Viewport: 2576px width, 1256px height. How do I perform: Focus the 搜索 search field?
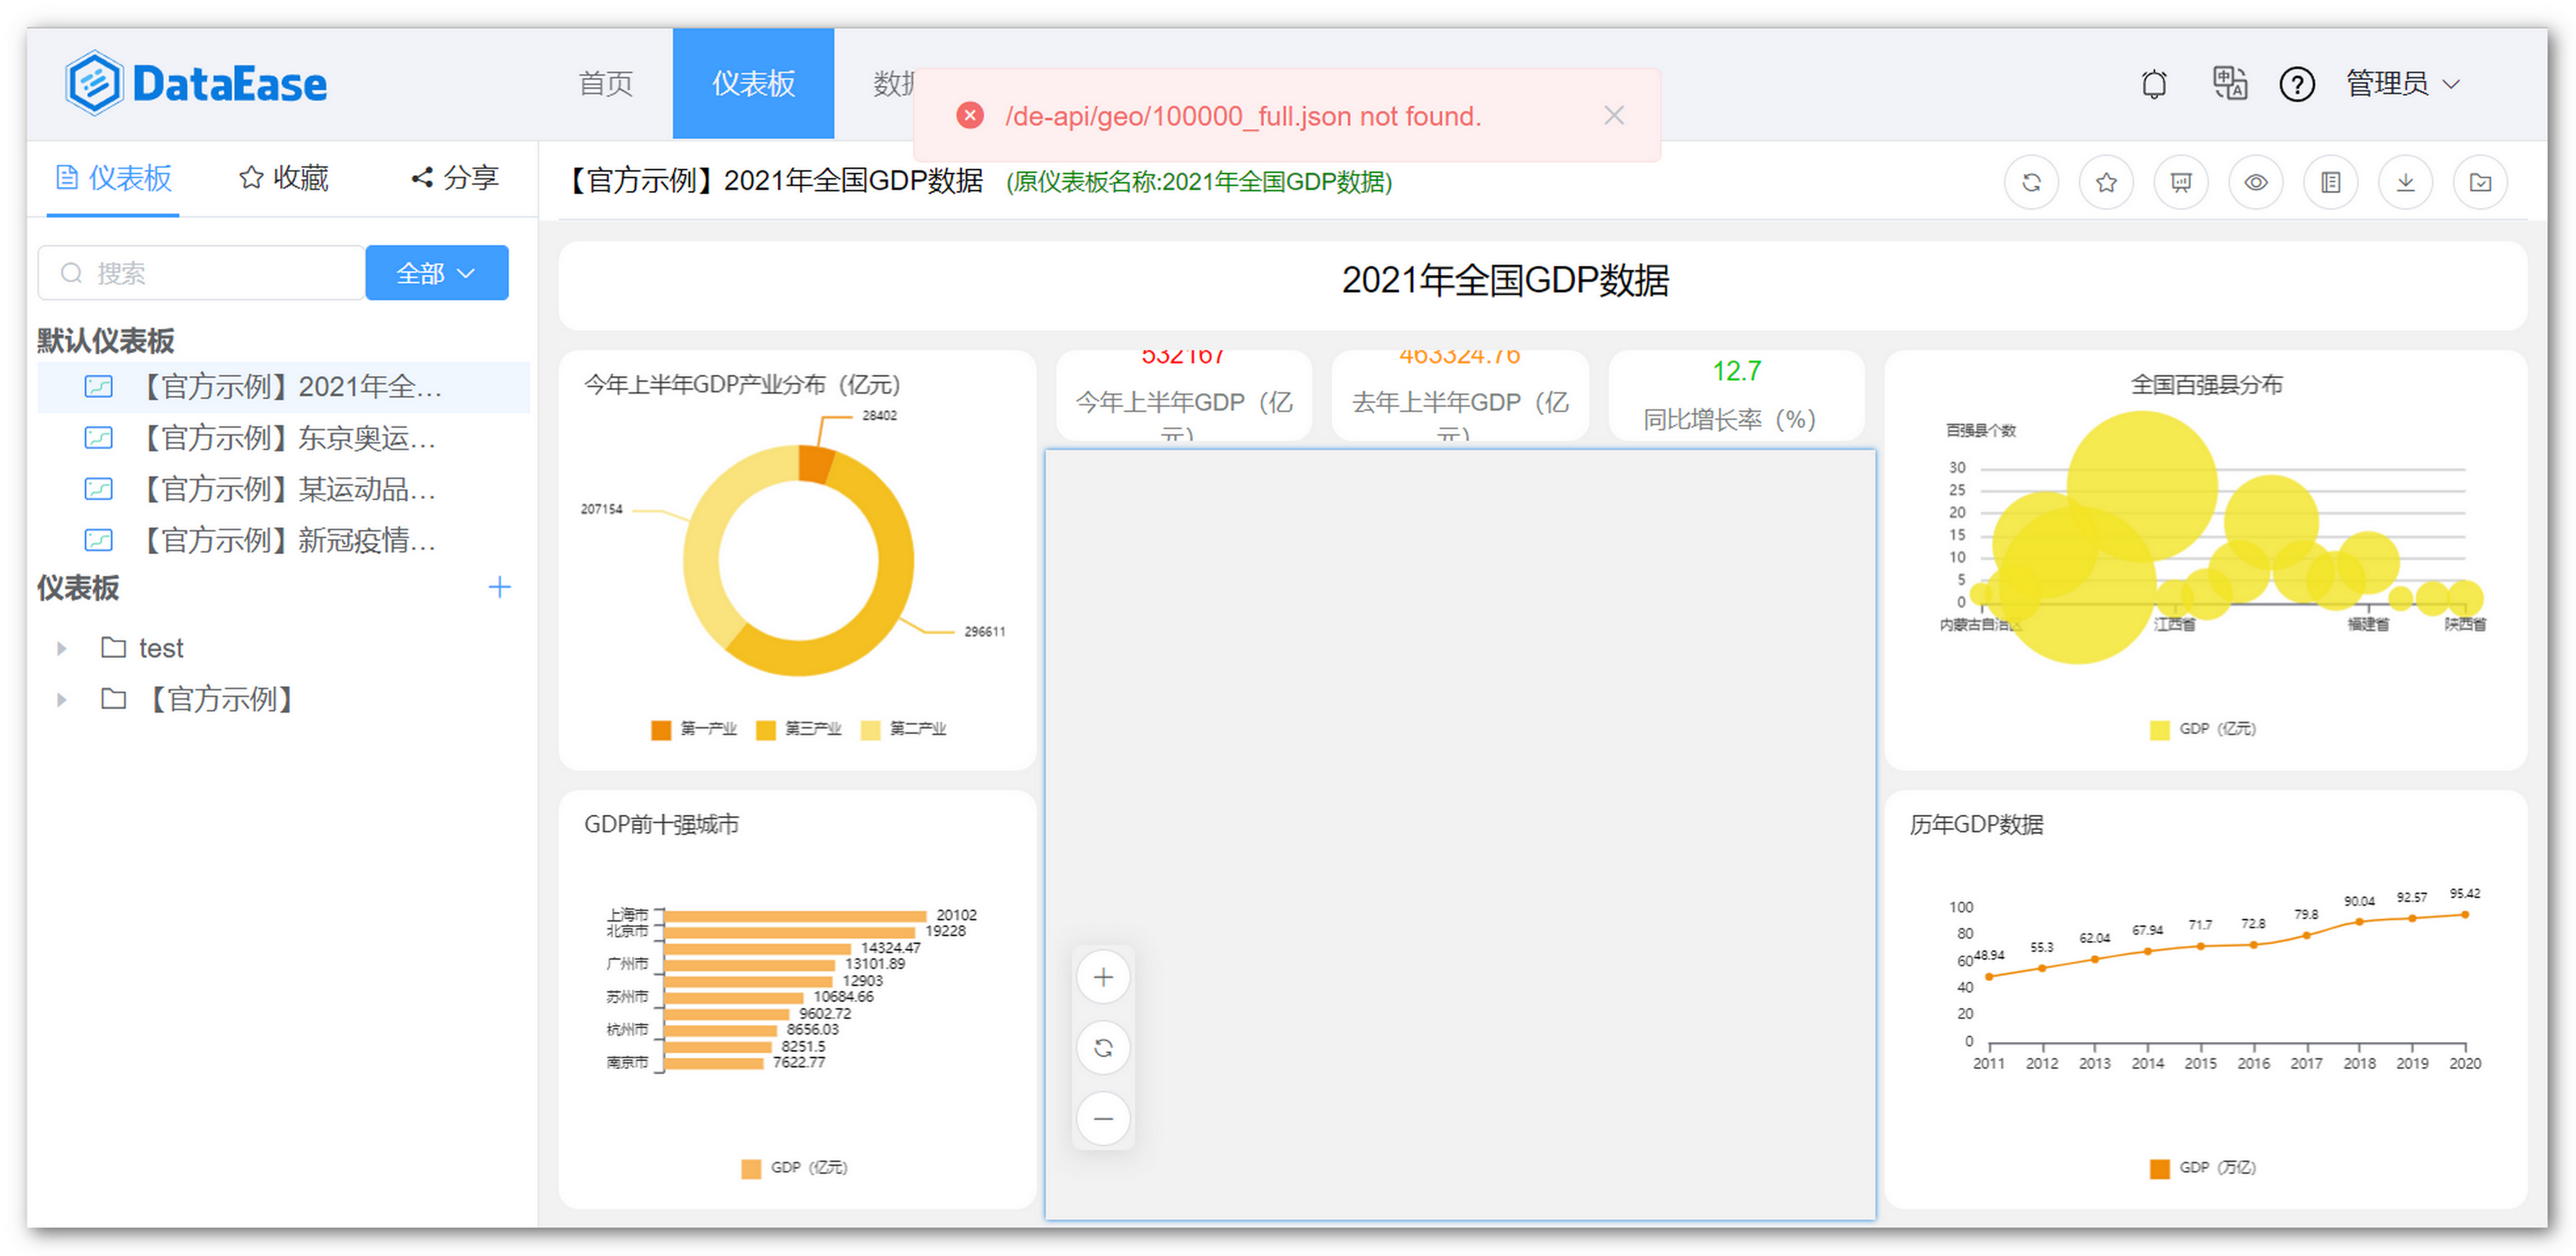point(201,273)
